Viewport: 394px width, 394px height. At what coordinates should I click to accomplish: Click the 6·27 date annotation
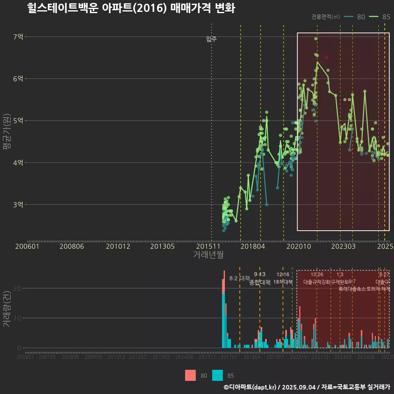pyautogui.click(x=384, y=275)
